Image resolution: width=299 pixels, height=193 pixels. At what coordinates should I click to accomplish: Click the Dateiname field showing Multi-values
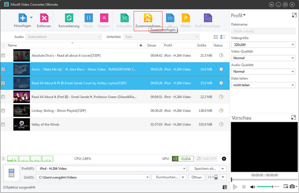pyautogui.click(x=263, y=31)
